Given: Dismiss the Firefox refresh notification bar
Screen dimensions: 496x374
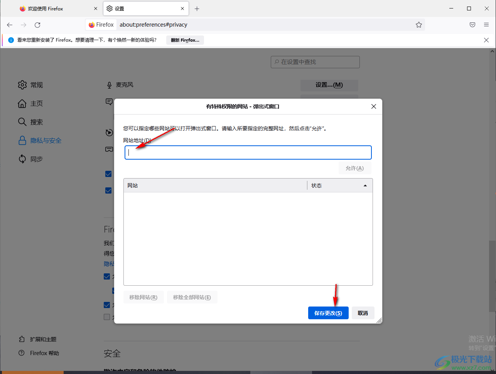Looking at the screenshot, I should pos(486,40).
